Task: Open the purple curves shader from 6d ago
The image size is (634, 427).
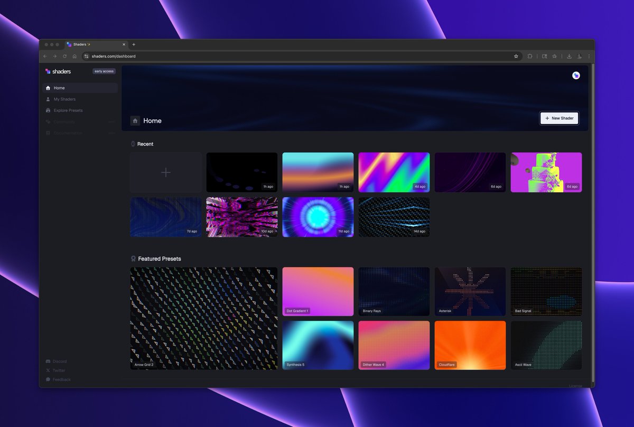Action: point(470,172)
